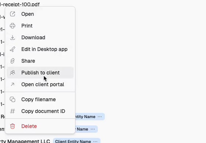The image size is (206, 143).
Task: Choose Open client portal
Action: [40, 84]
